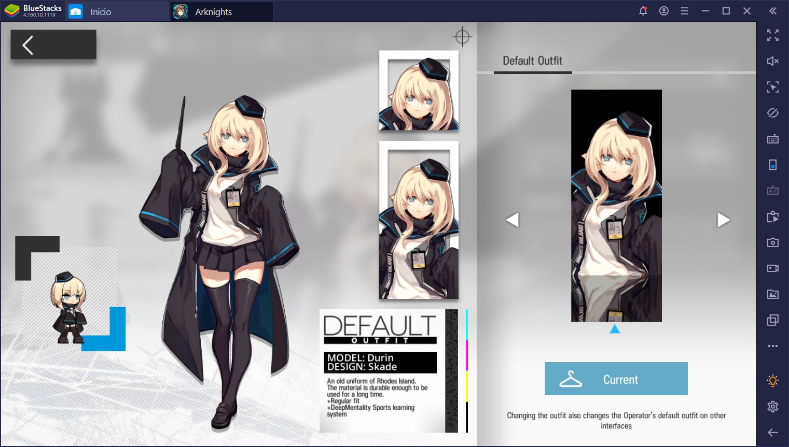Open macro recorder icon in sidebar

(773, 217)
